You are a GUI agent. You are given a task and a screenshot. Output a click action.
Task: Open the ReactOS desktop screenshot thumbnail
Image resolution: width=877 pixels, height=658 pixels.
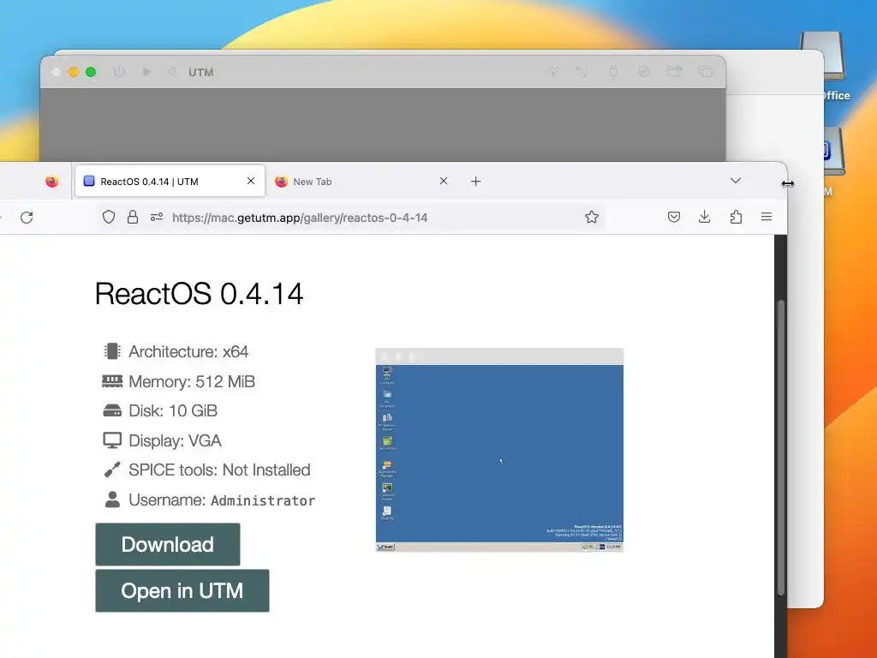[x=499, y=450]
